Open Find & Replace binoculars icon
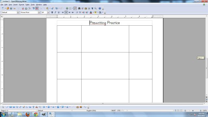 (79, 8)
